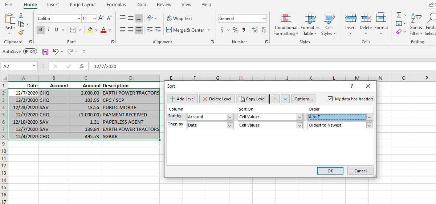This screenshot has height=204, width=436.
Task: Confirm sort with OK button
Action: pos(330,171)
